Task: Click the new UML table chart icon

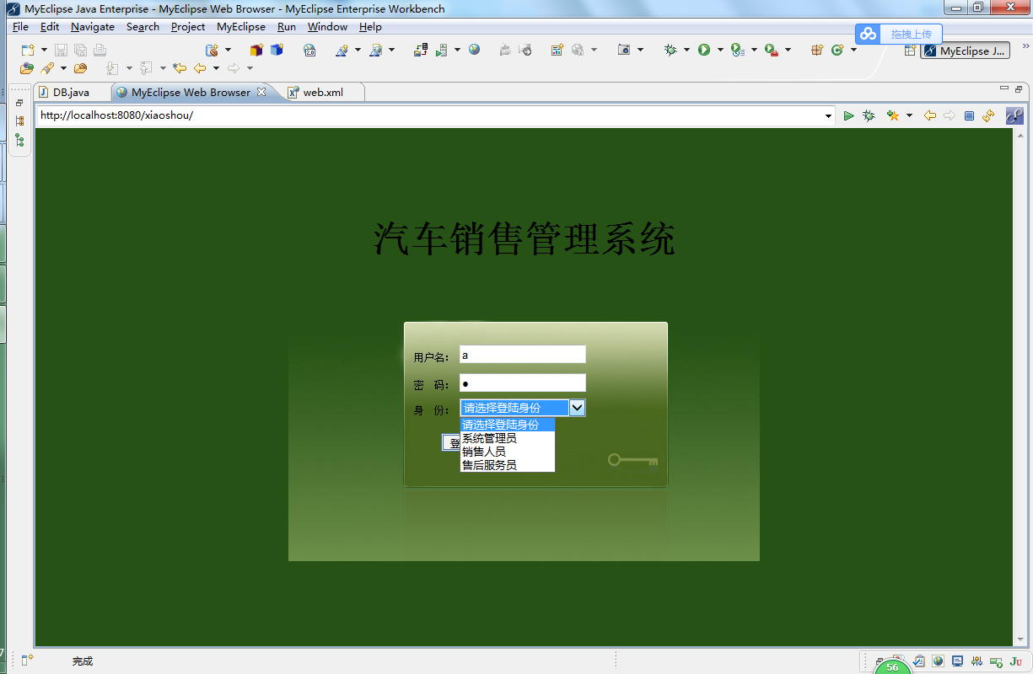Action: 557,51
